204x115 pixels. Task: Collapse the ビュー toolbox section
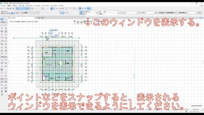coord(4,79)
